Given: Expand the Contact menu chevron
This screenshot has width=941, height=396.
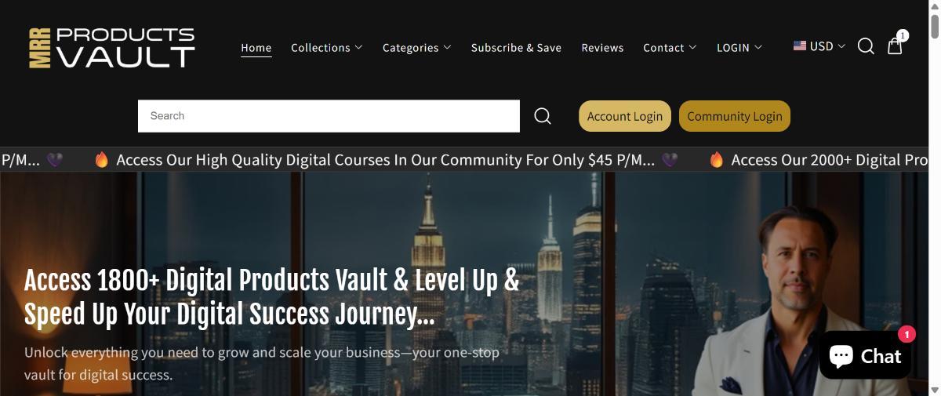Looking at the screenshot, I should click(692, 47).
